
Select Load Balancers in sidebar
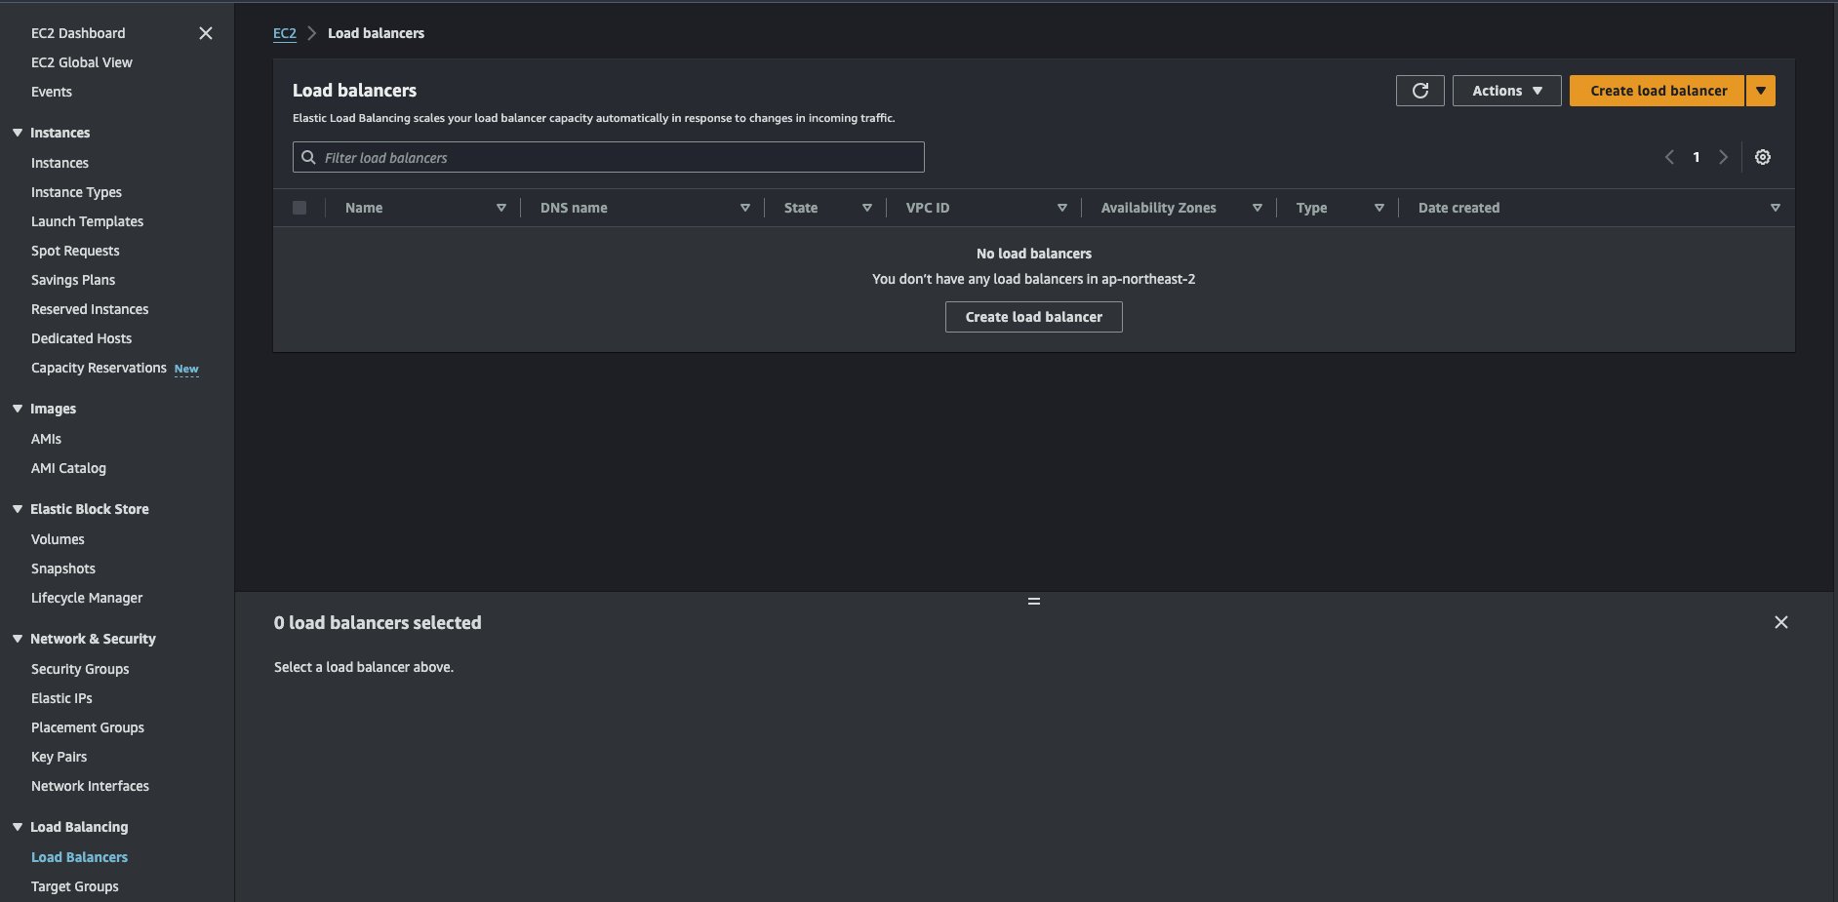tap(79, 857)
